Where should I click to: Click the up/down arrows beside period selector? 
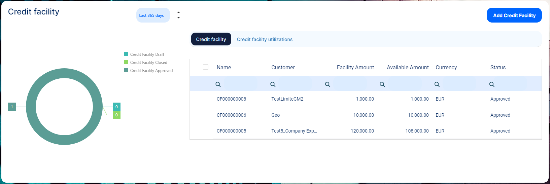[178, 15]
